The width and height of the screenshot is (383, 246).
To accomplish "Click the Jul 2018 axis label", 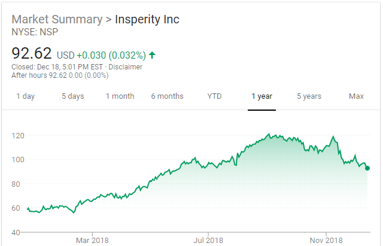I will [x=208, y=240].
